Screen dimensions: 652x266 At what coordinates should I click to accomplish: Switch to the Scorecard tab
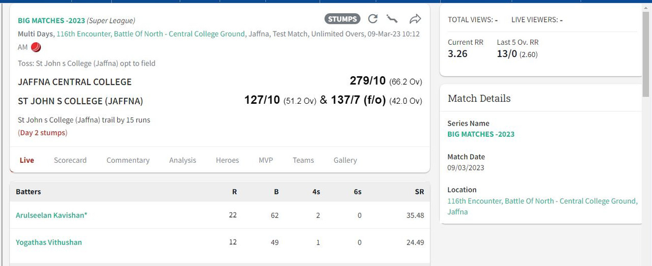(x=70, y=160)
